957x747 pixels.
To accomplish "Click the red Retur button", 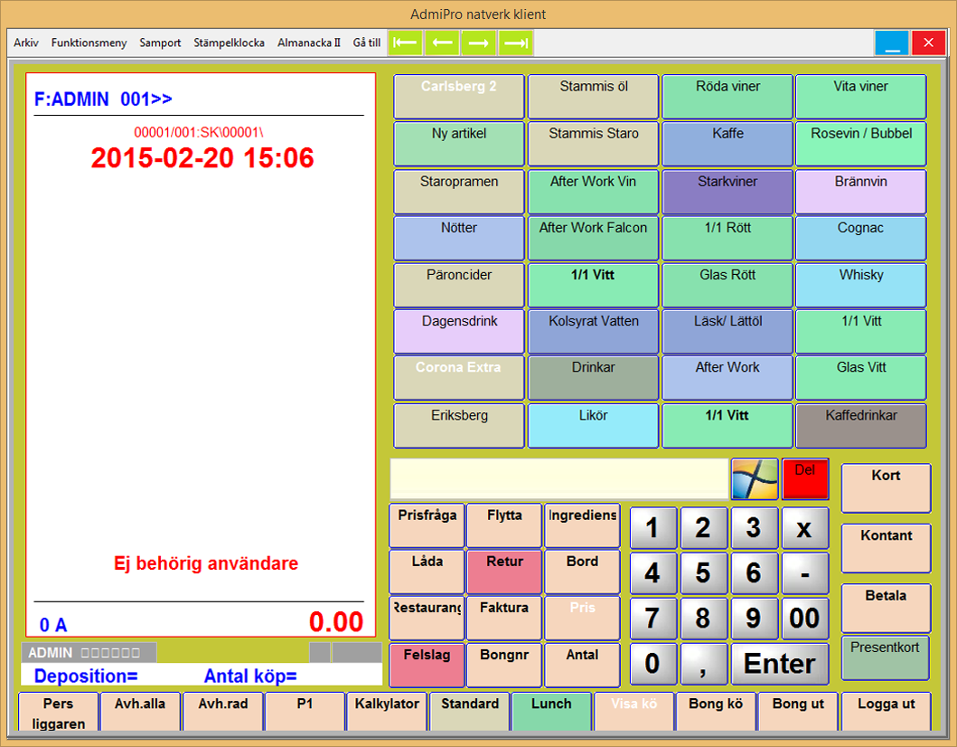I will click(504, 572).
